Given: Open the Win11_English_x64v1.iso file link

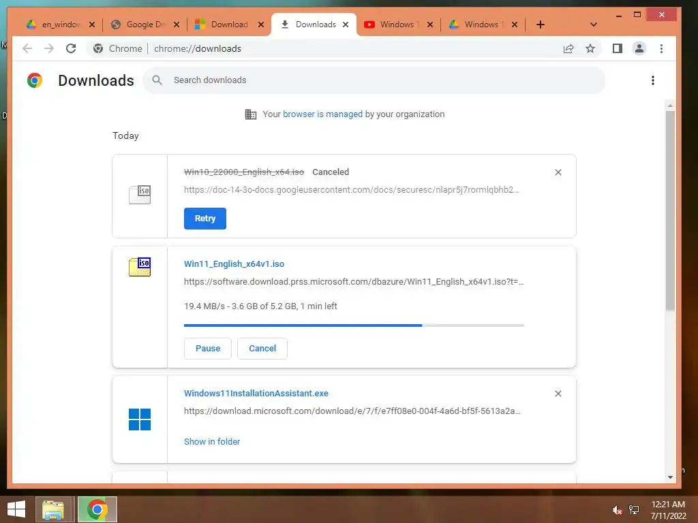Looking at the screenshot, I should click(234, 264).
